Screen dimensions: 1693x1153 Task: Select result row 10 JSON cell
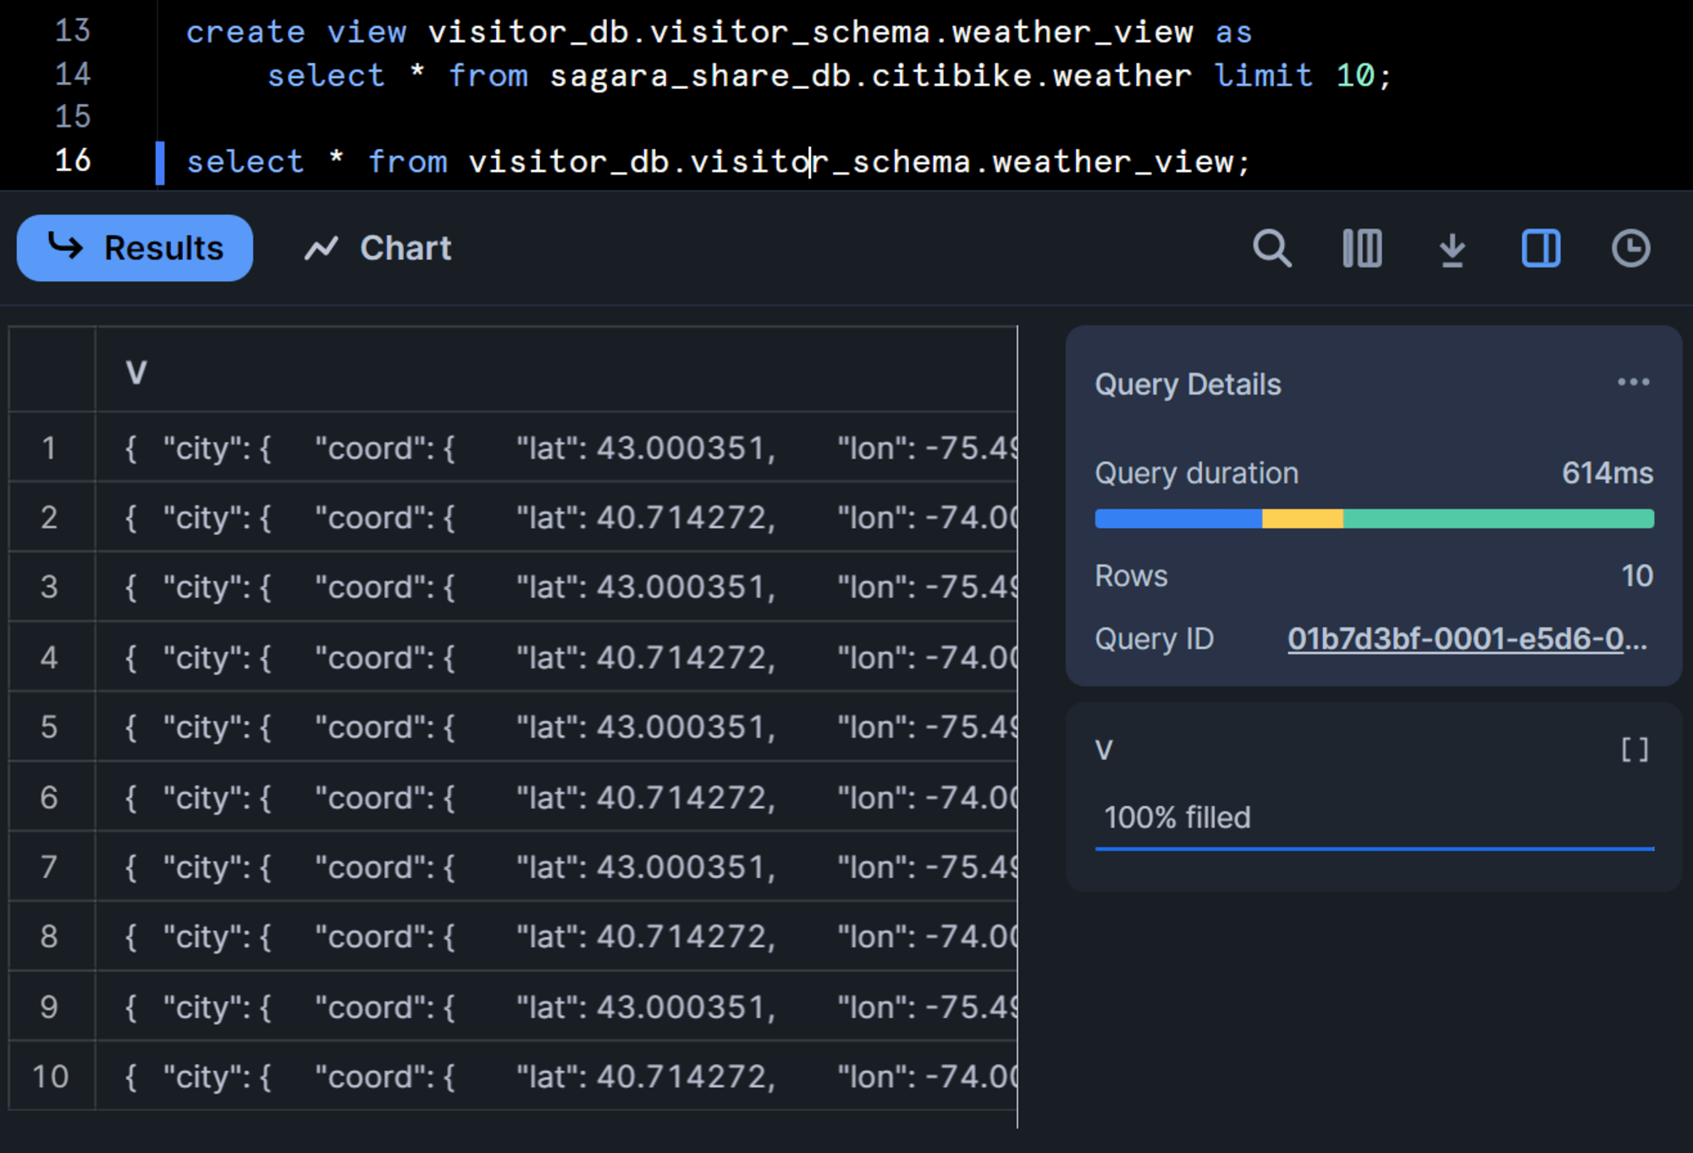coord(556,1076)
